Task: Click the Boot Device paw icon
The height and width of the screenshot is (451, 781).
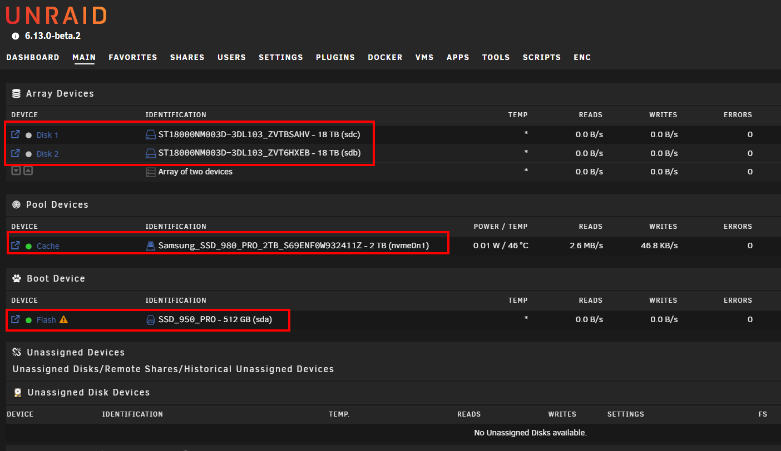Action: (x=16, y=278)
